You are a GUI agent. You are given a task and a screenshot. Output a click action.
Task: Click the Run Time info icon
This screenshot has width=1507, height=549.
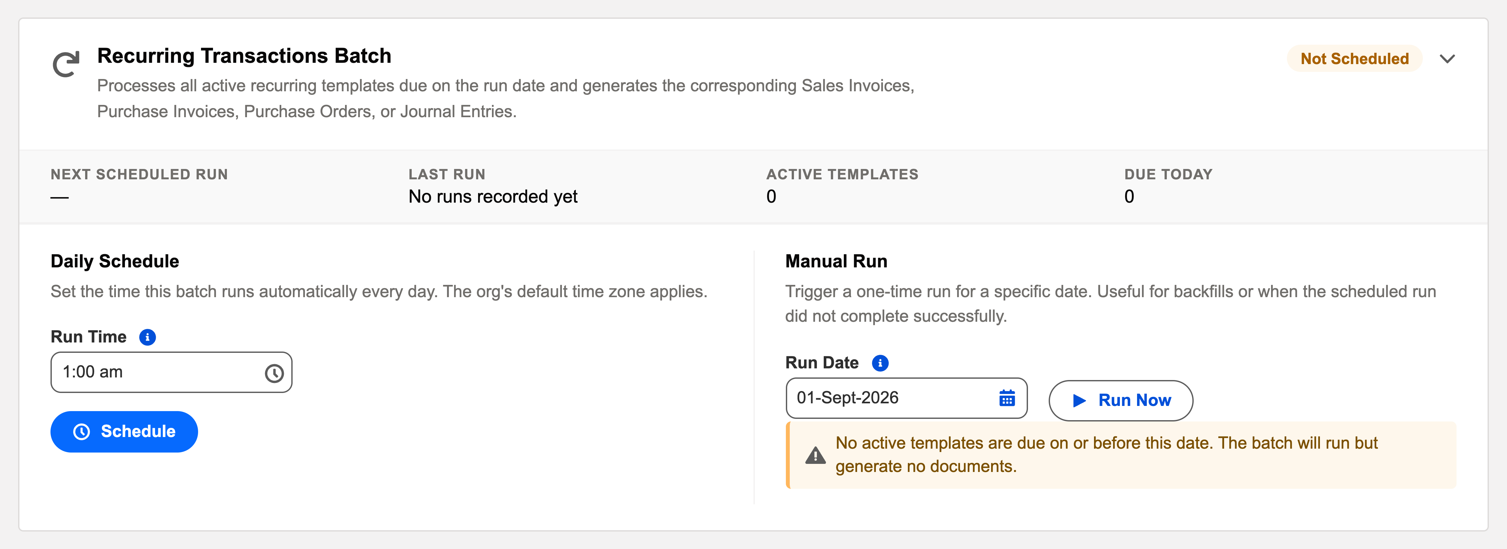(147, 337)
